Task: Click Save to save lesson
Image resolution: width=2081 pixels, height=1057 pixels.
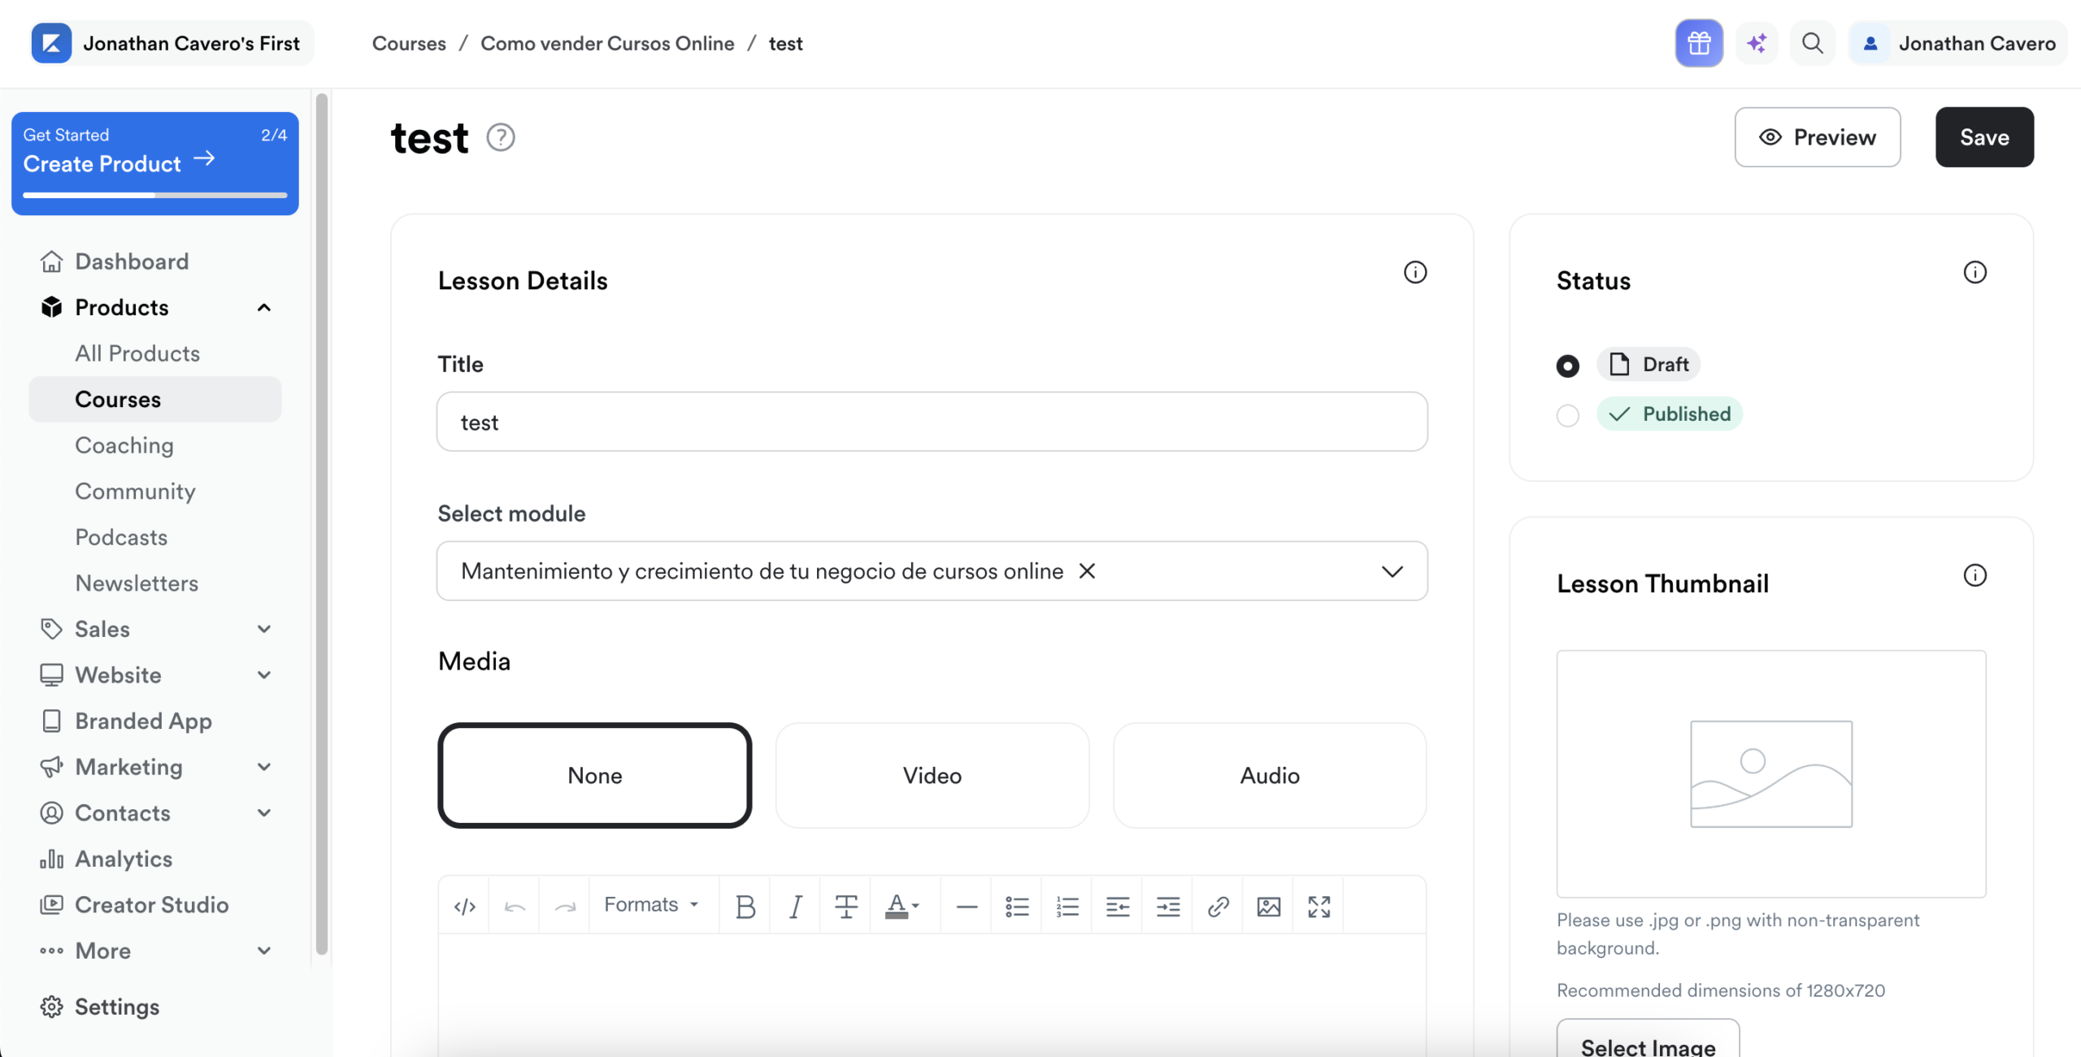Action: pyautogui.click(x=1984, y=136)
